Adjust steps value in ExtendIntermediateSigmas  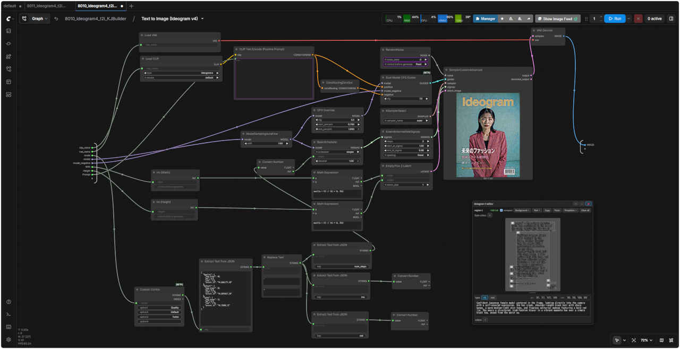coord(408,141)
